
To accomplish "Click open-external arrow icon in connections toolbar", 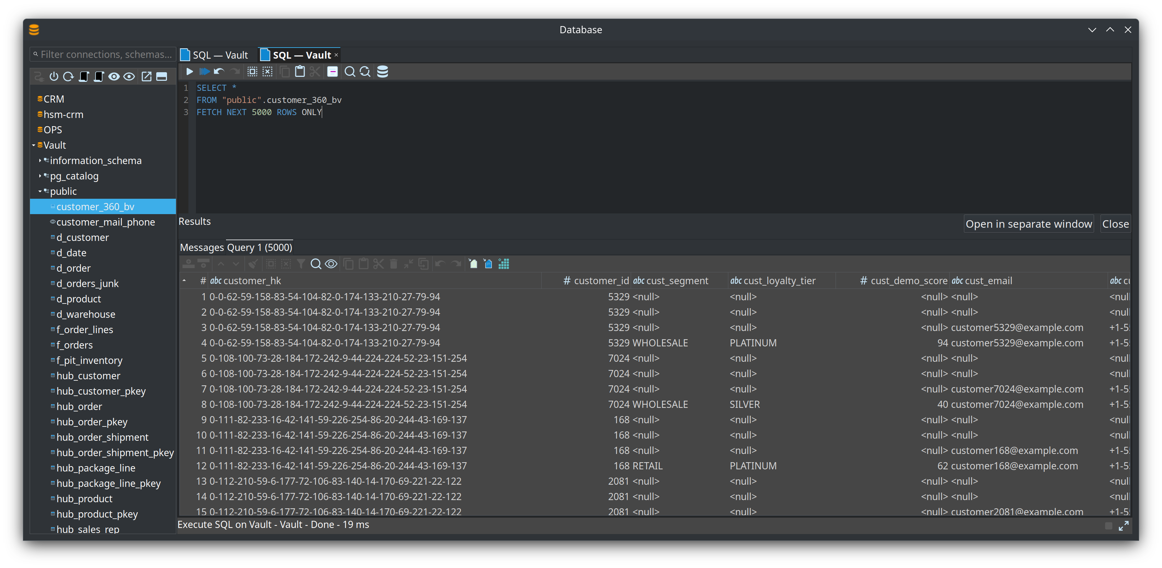I will pos(147,76).
